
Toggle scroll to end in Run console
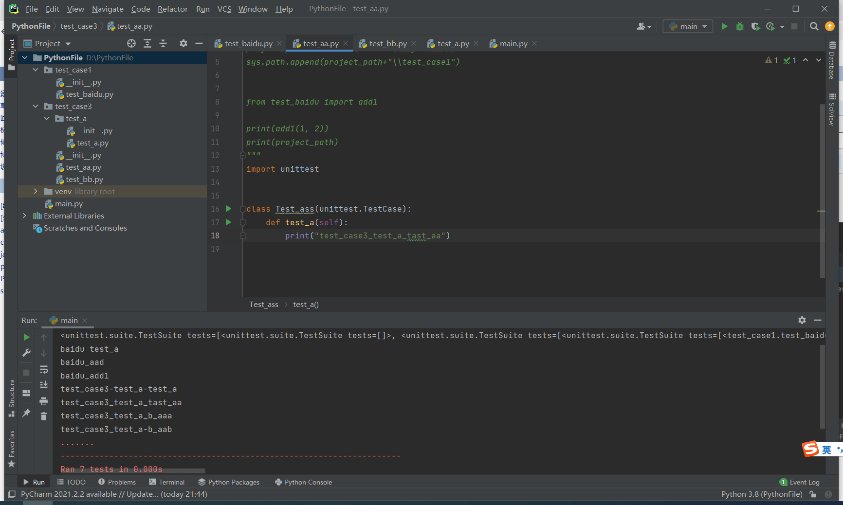[x=44, y=385]
